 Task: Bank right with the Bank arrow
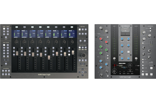pos(84,64)
